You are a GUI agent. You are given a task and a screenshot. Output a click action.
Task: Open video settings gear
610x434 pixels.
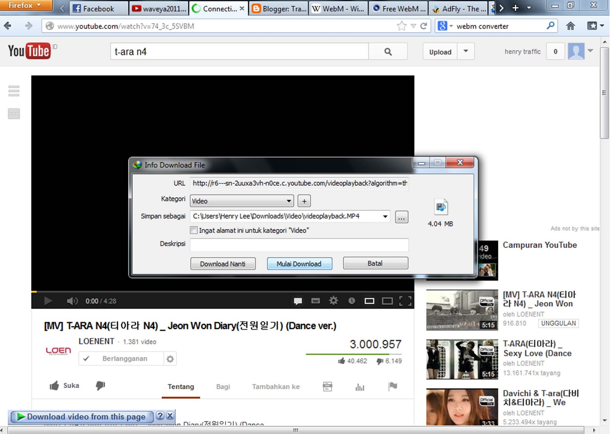[x=334, y=301]
